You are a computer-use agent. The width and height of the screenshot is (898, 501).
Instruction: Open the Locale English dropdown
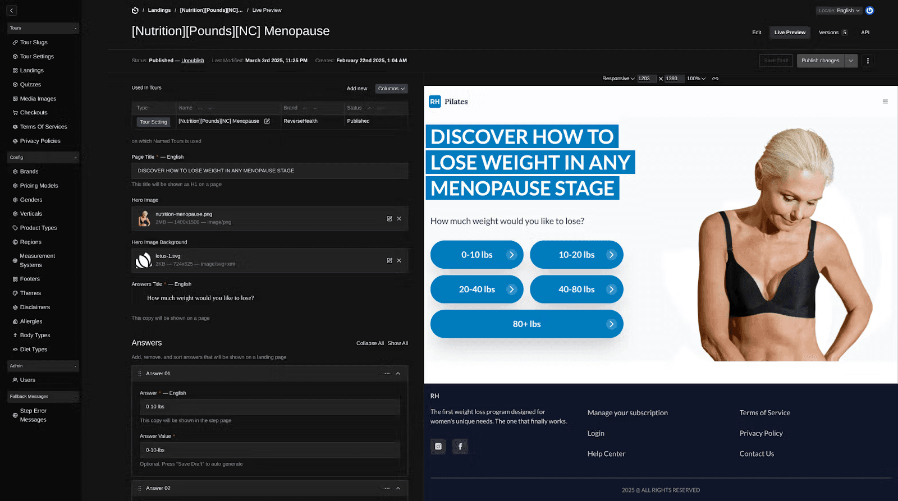click(839, 11)
